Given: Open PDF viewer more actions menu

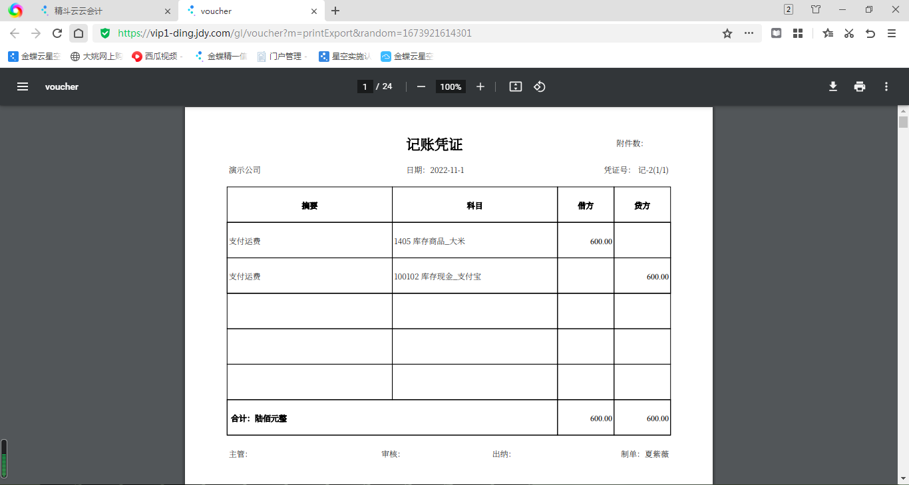Looking at the screenshot, I should [886, 86].
